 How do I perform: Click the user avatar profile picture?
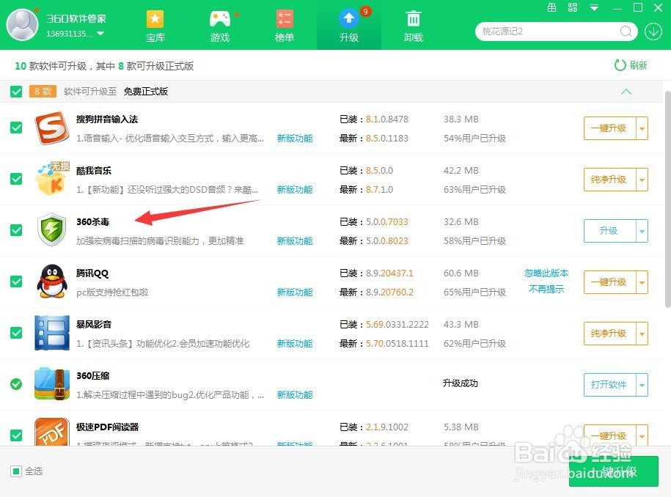(22, 24)
